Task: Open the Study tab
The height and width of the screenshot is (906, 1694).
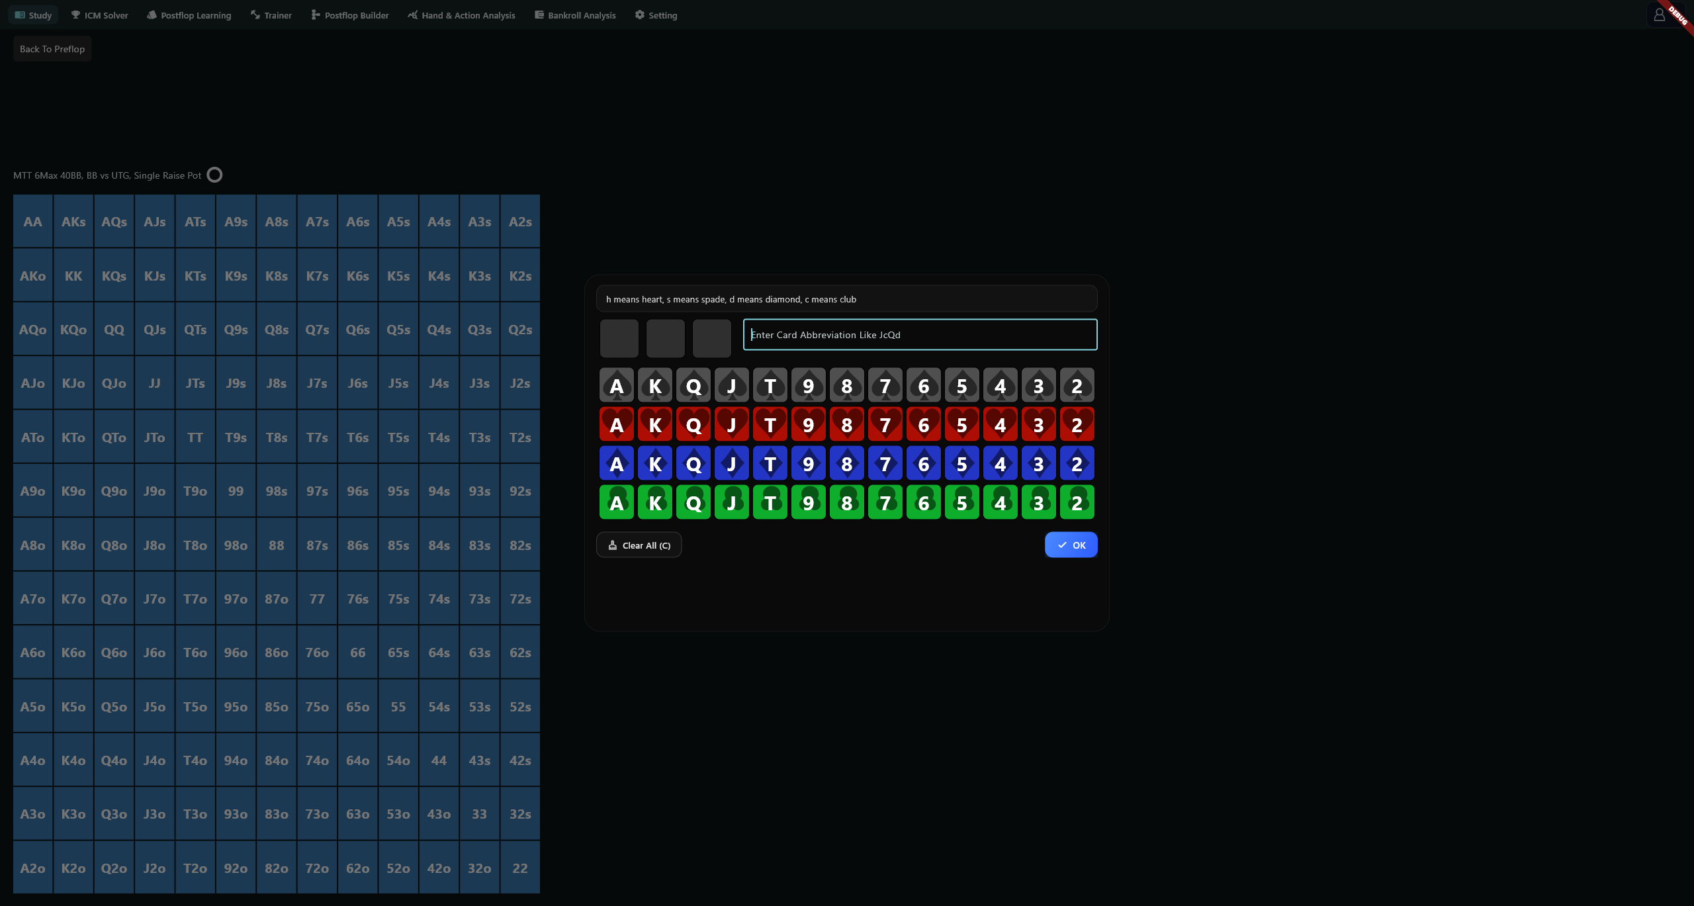Action: (33, 15)
